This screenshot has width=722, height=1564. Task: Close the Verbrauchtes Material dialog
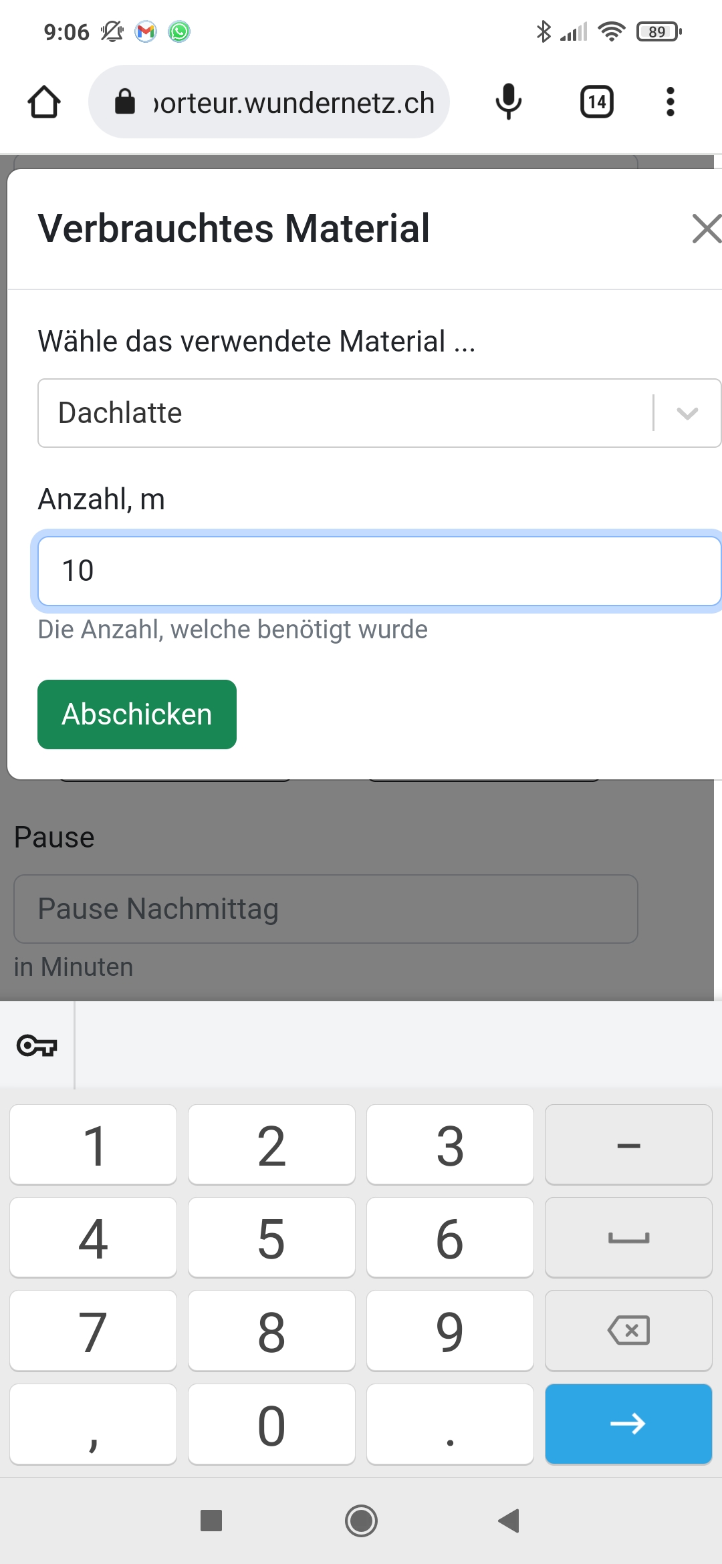705,229
